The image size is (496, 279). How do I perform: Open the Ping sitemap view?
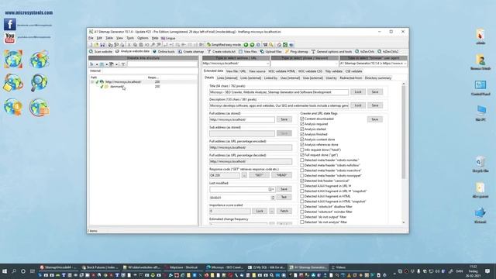coord(297,51)
